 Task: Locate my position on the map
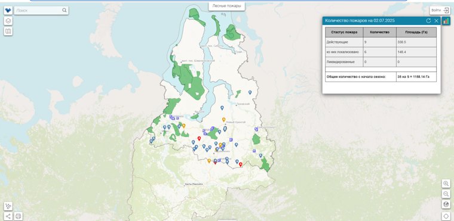click(x=446, y=216)
